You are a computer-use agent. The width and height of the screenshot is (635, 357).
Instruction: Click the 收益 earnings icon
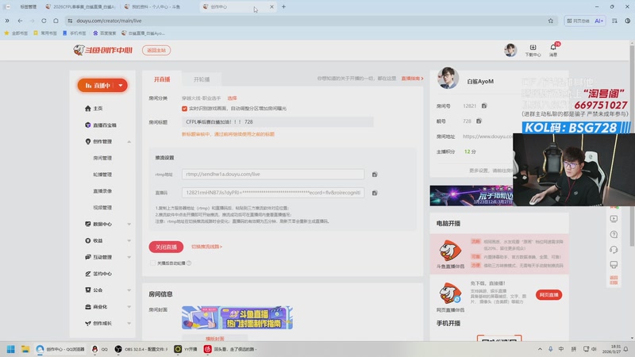(88, 240)
